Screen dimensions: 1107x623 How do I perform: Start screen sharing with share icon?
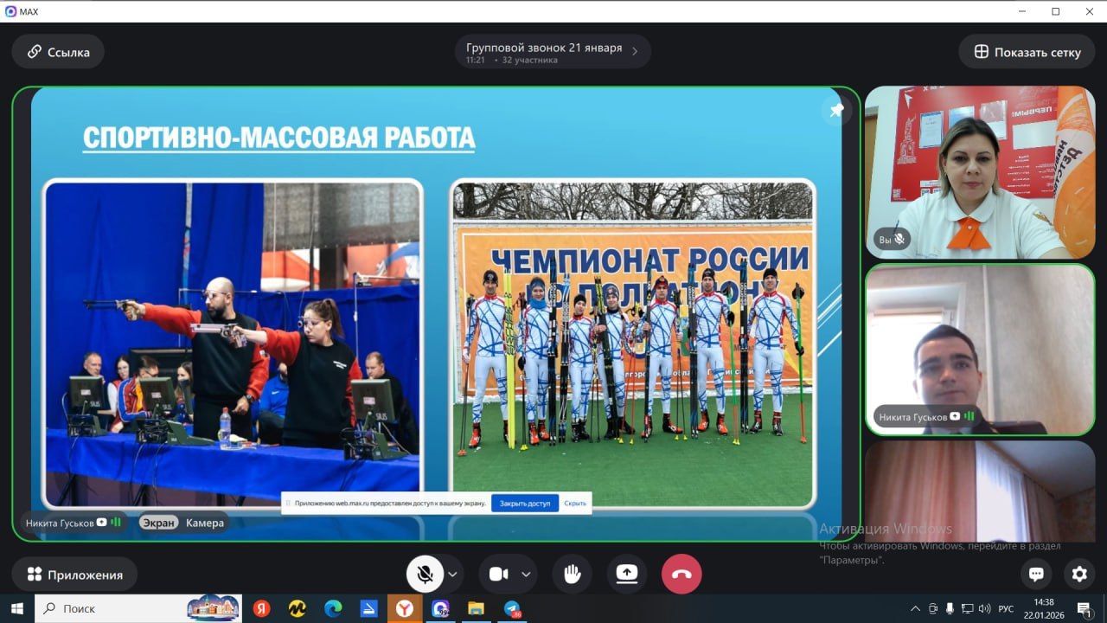click(627, 574)
